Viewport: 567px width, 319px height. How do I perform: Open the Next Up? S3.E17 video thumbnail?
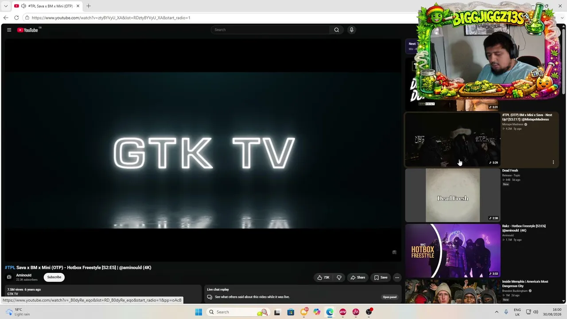(x=453, y=140)
